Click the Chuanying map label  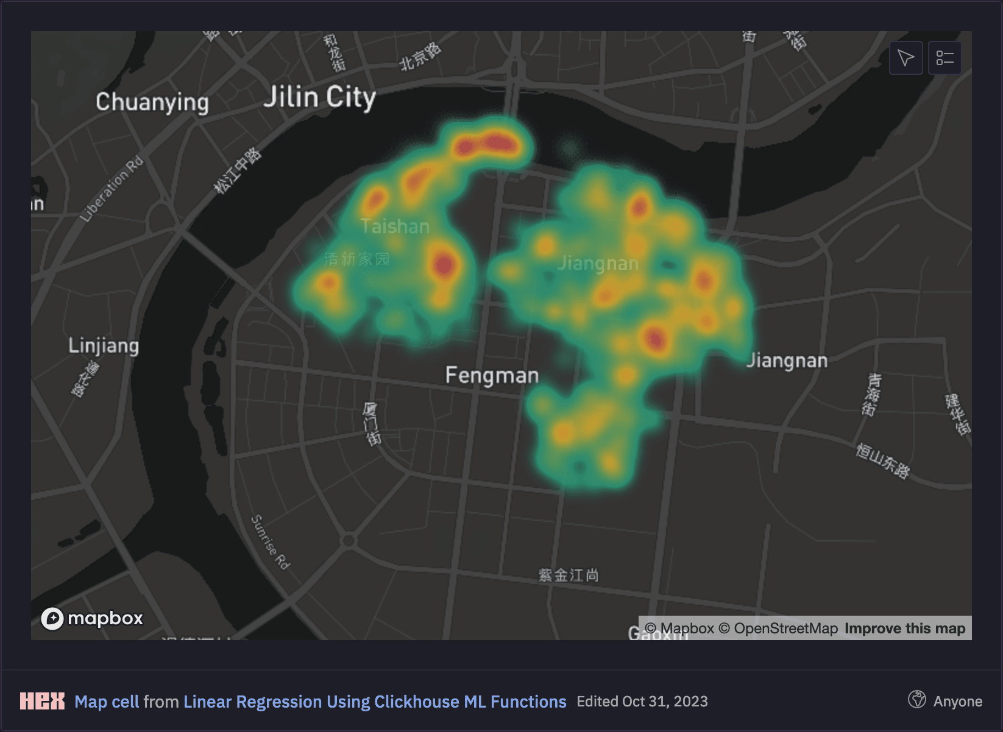(152, 102)
